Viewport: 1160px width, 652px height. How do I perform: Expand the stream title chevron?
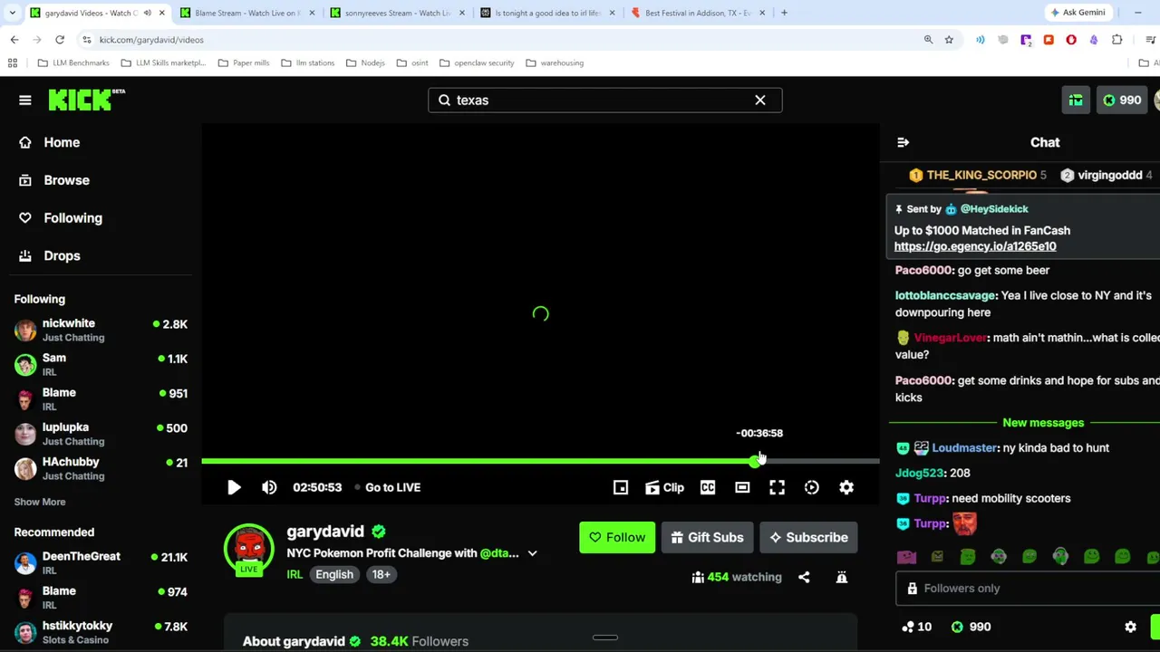533,553
